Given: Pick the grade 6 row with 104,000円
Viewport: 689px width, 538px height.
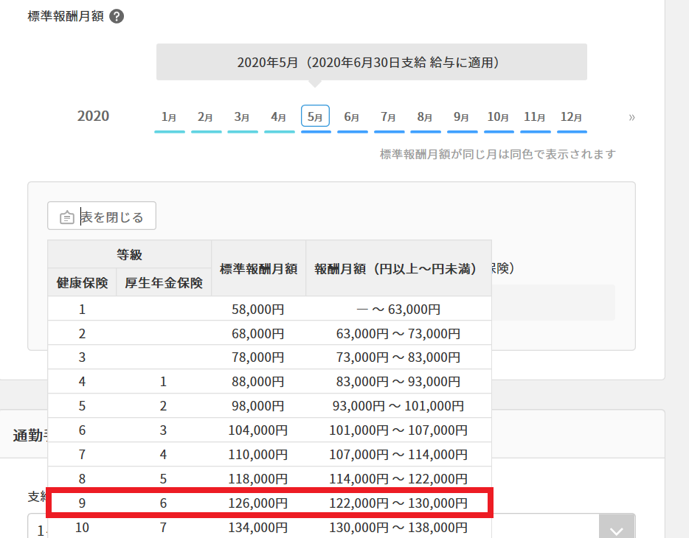Looking at the screenshot, I should coord(269,430).
